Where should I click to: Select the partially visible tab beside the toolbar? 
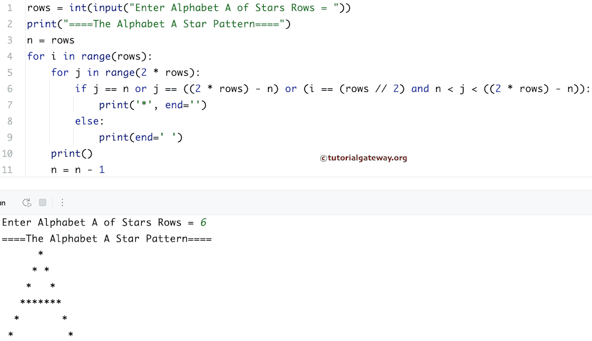tap(3, 202)
